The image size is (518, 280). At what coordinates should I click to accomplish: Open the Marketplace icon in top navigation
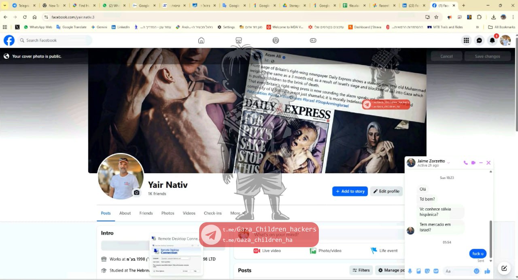point(238,40)
